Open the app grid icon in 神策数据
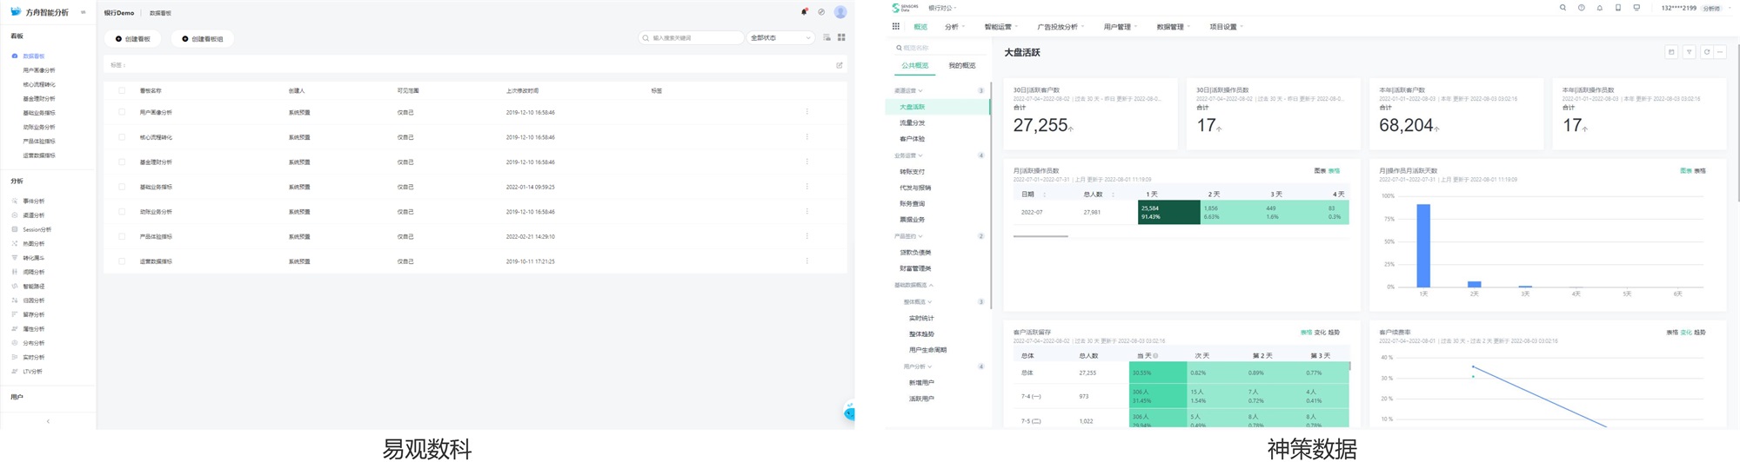The height and width of the screenshot is (462, 1740). pos(895,27)
